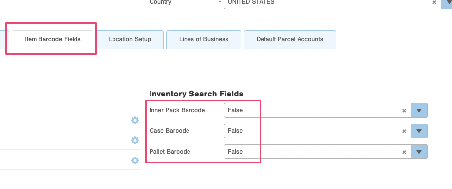Switch to the Item Barcode Fields tab
The height and width of the screenshot is (189, 452).
52,39
